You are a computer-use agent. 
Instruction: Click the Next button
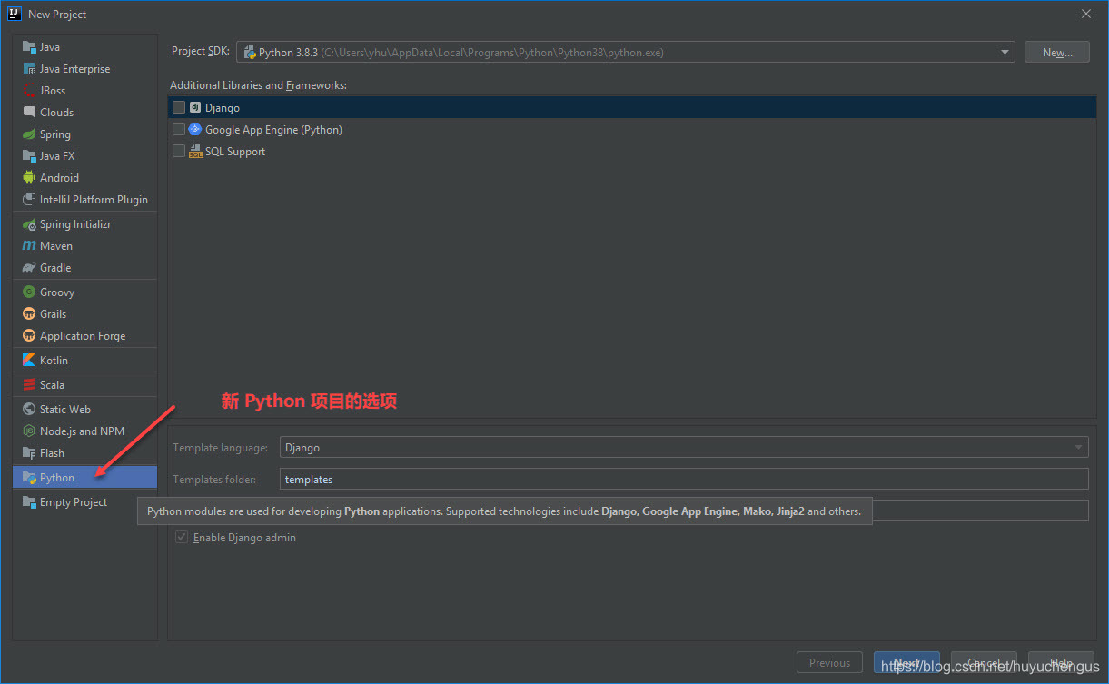(x=906, y=663)
